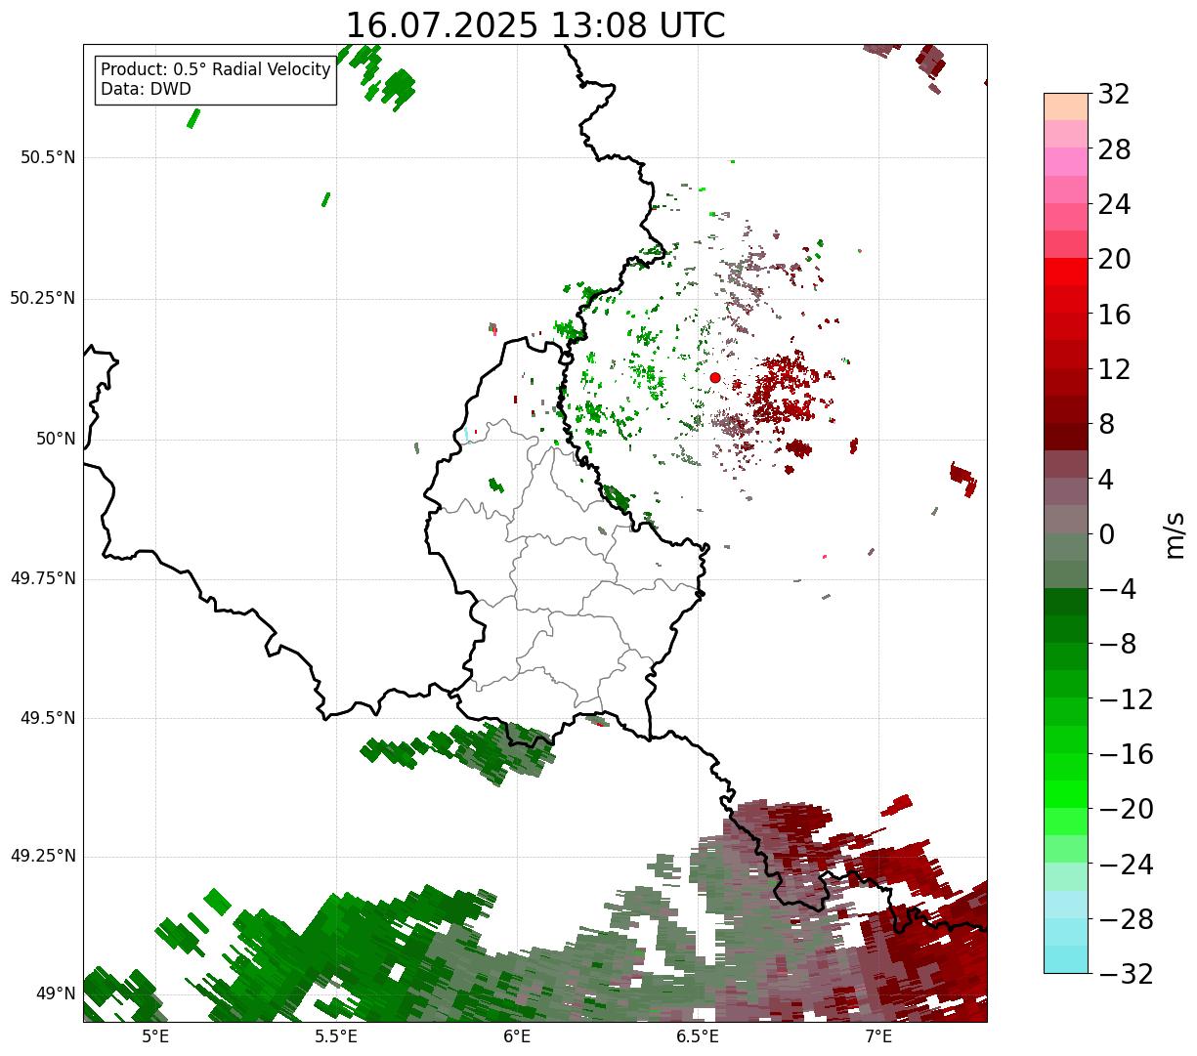Image resolution: width=1197 pixels, height=1056 pixels.
Task: Click the colorbar label '8'
Action: point(1106,425)
